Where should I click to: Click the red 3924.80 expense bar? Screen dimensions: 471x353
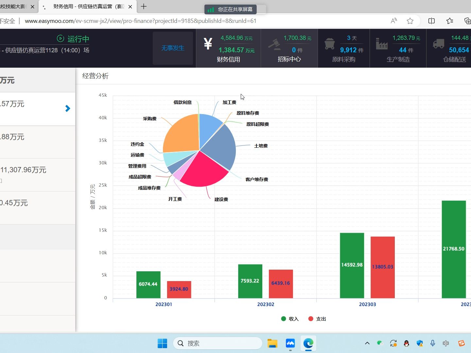click(x=179, y=290)
